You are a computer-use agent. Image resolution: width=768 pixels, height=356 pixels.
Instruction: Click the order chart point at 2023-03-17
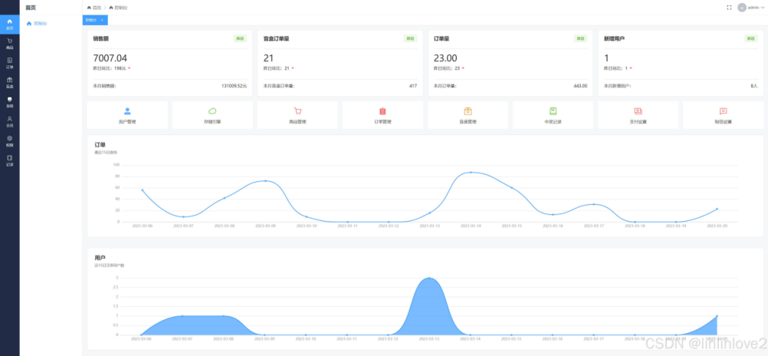(x=594, y=204)
